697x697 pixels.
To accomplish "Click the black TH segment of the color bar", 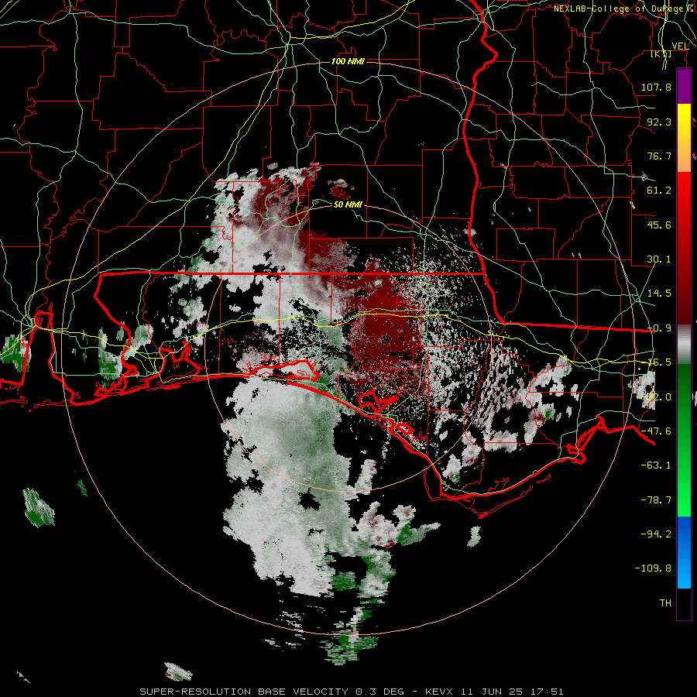I will click(x=684, y=604).
